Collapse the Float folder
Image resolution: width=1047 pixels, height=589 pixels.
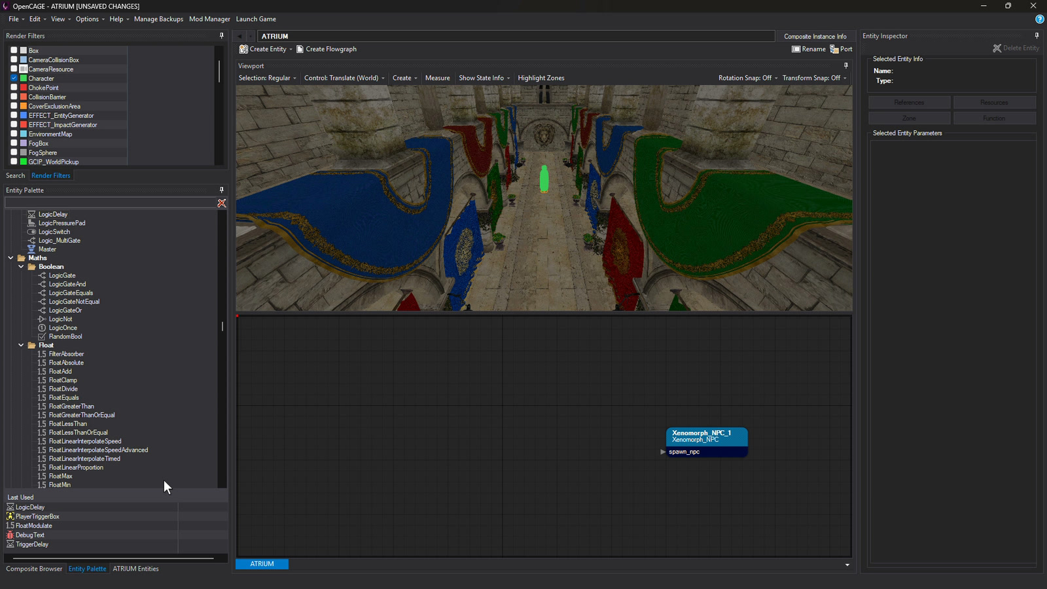(21, 345)
